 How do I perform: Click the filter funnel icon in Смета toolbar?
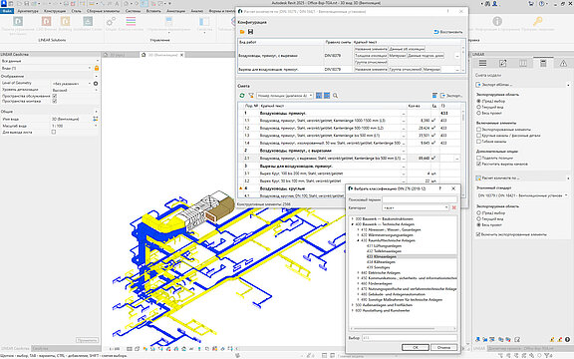(x=251, y=96)
